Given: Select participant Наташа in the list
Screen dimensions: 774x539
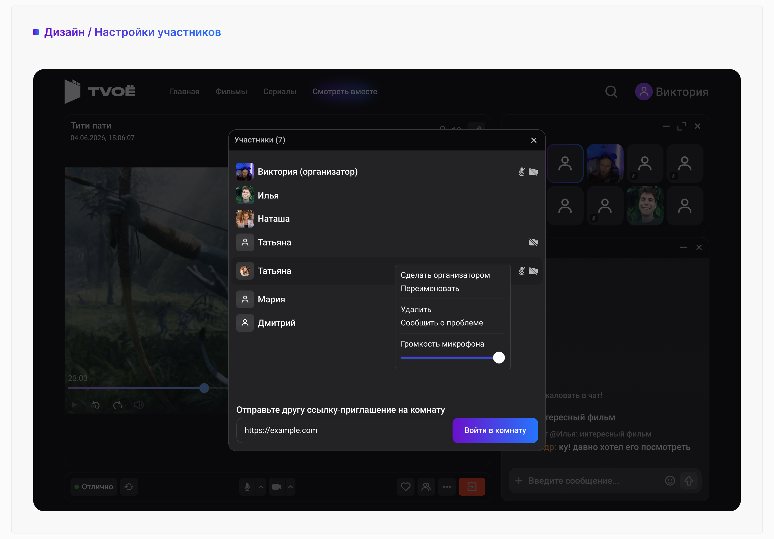Looking at the screenshot, I should (387, 219).
